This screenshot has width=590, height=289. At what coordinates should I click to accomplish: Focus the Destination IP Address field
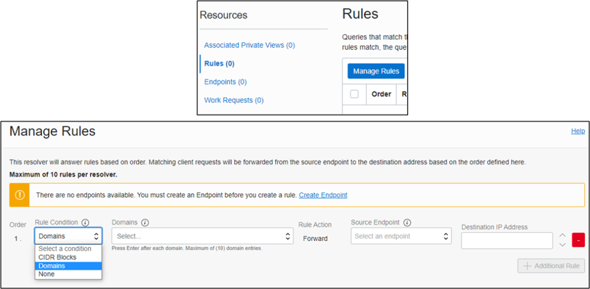click(x=506, y=240)
